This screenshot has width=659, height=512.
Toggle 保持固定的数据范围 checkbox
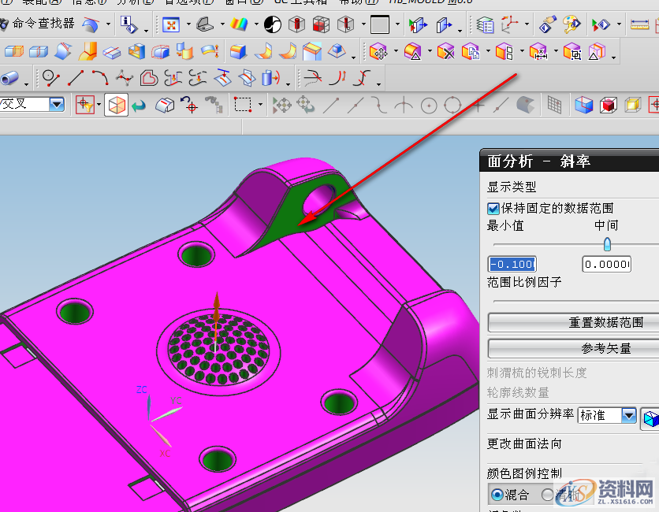(493, 209)
